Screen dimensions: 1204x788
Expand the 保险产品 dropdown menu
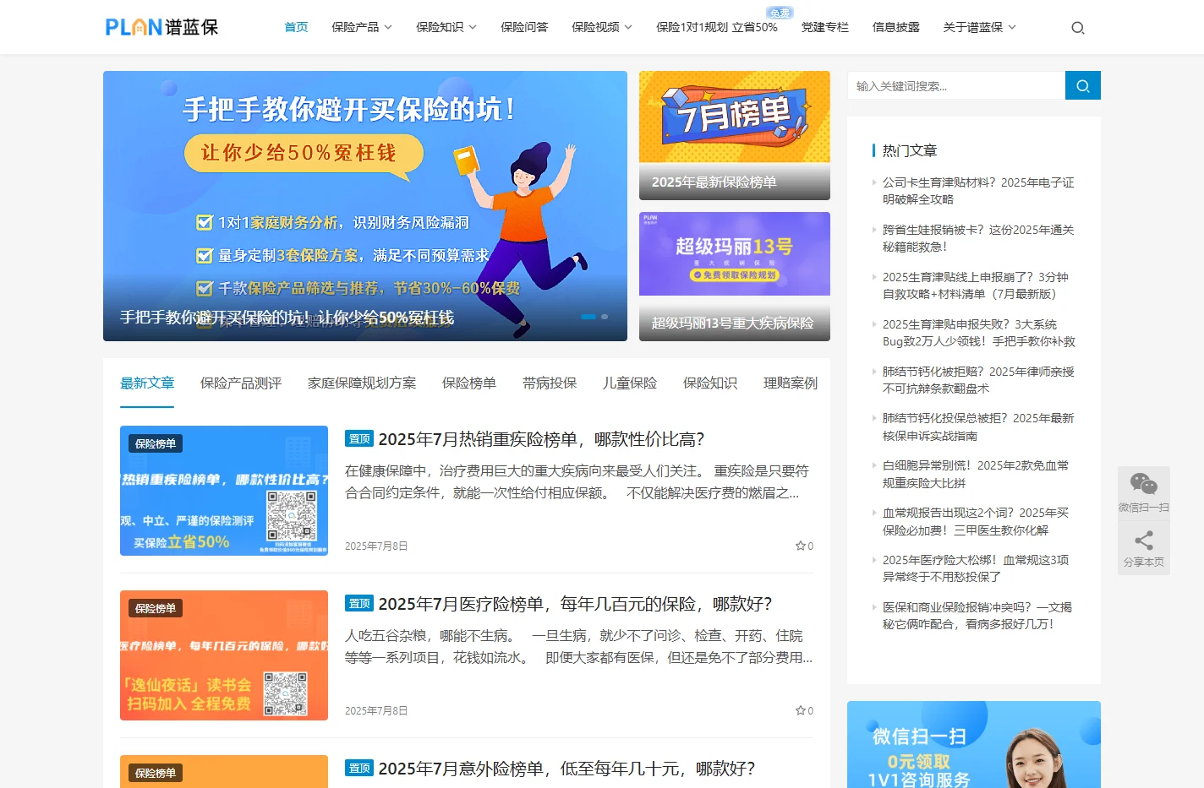pos(362,27)
